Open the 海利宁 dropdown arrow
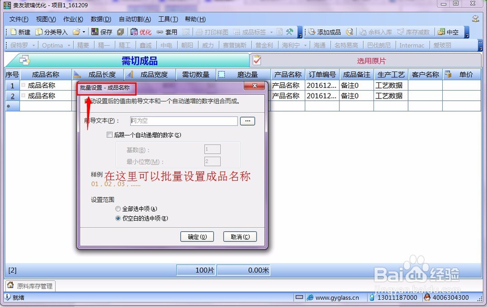This screenshot has height=307, width=487. (x=305, y=45)
